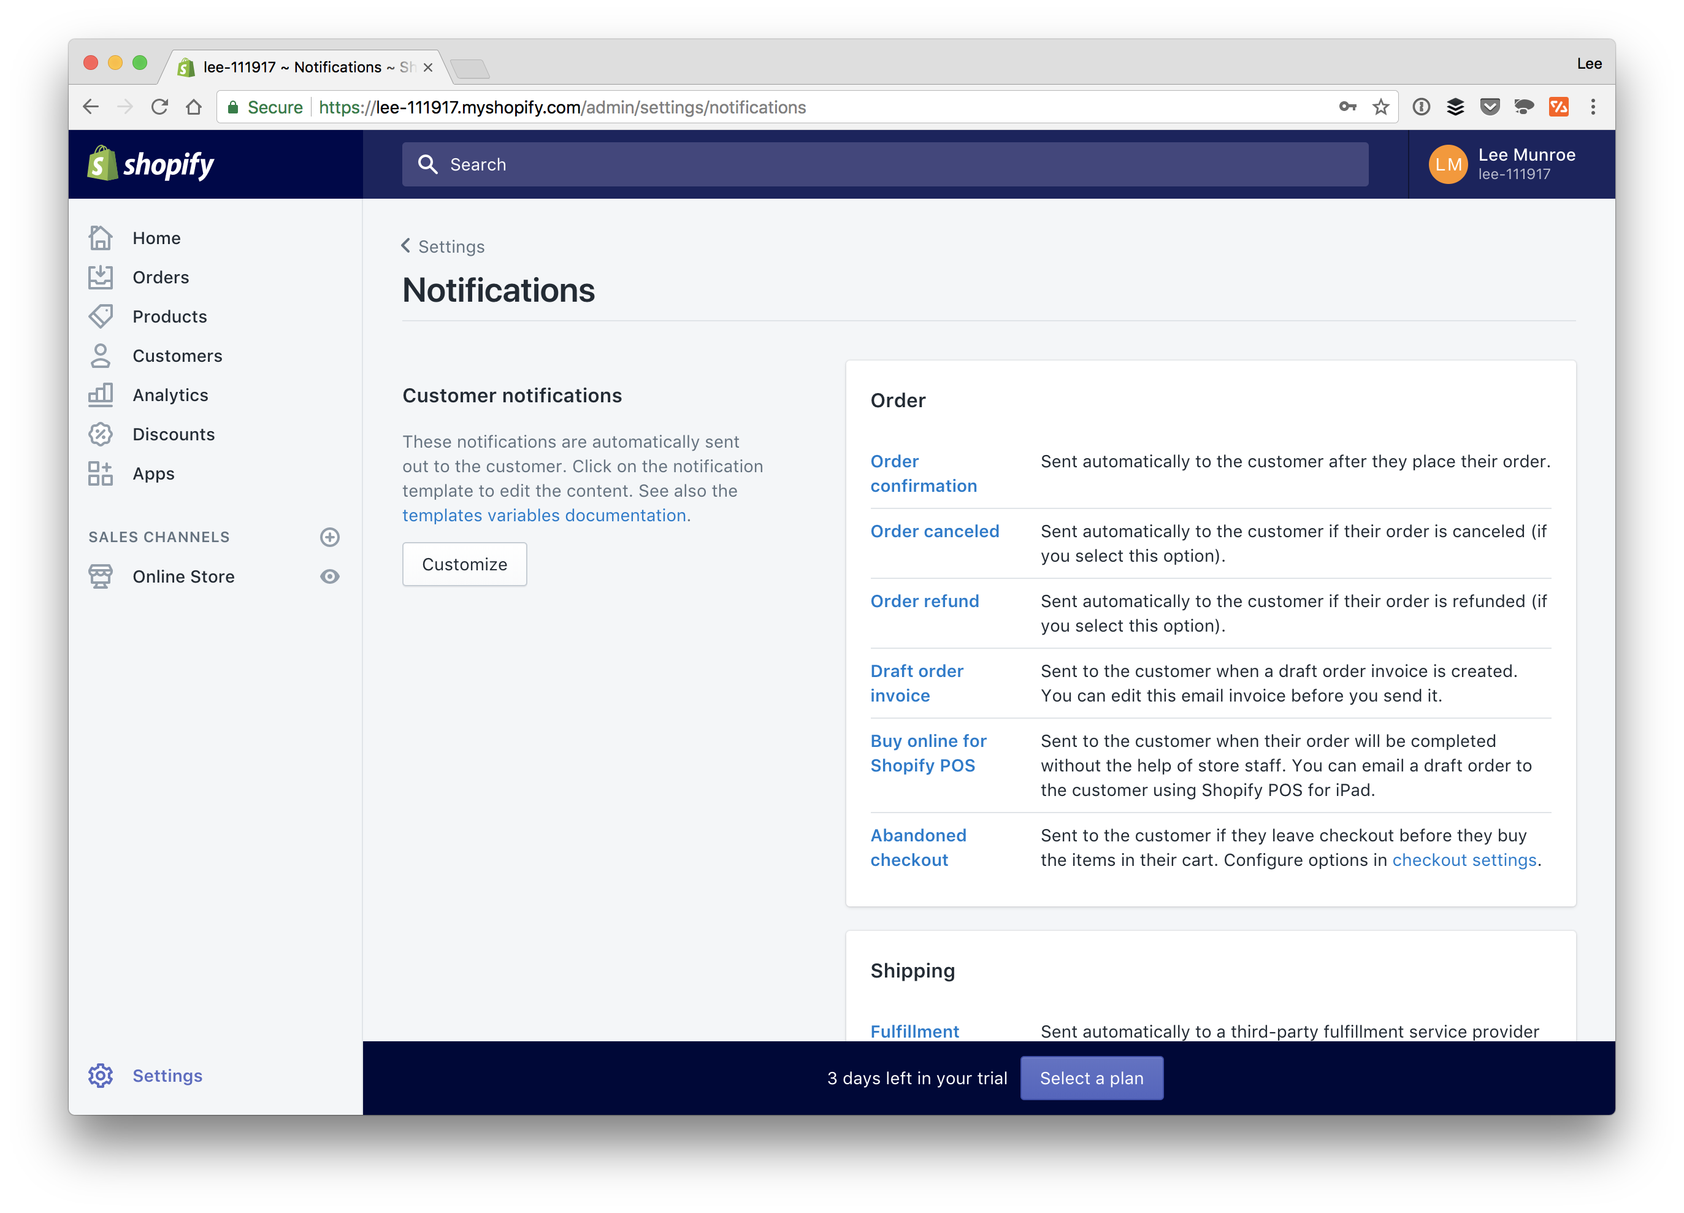Click the Products icon in sidebar
Viewport: 1684px width, 1213px height.
102,316
